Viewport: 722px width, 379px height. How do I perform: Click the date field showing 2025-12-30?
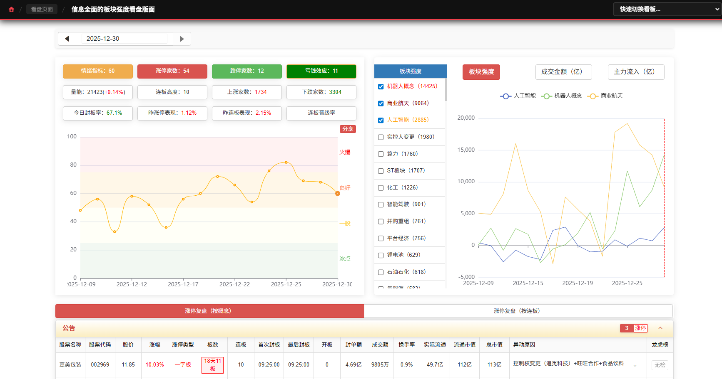tap(124, 38)
